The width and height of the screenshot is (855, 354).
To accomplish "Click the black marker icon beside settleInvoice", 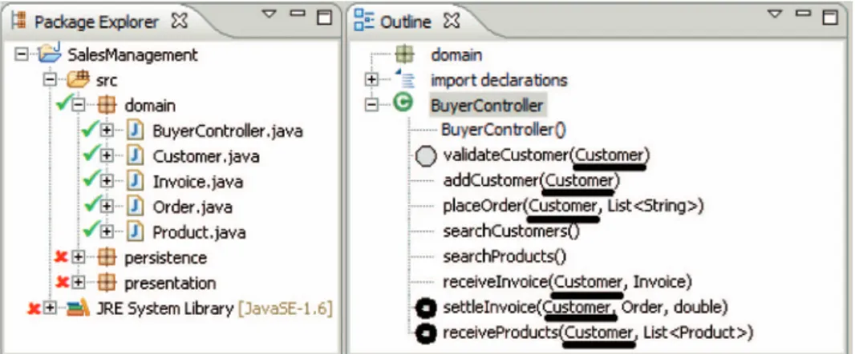I will [x=426, y=309].
